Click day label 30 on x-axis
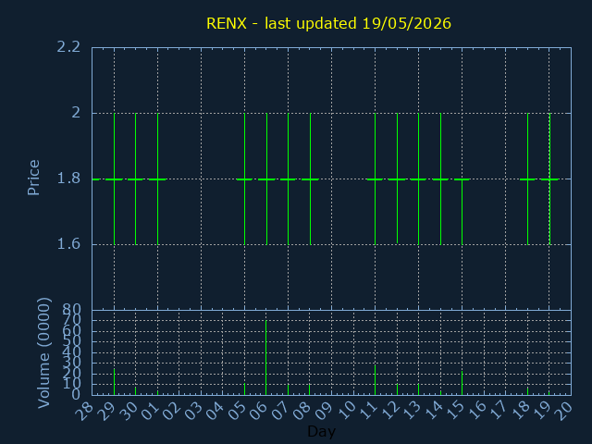 pos(128,411)
